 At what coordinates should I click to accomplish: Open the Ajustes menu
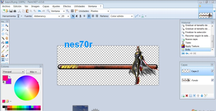[56, 6]
